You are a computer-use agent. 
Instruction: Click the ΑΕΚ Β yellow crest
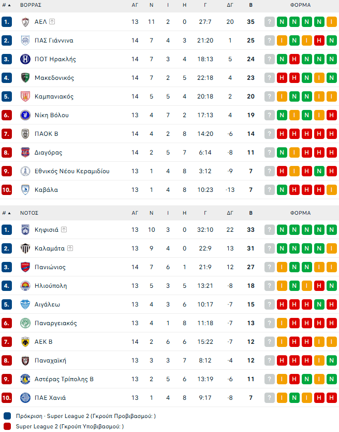[25, 342]
